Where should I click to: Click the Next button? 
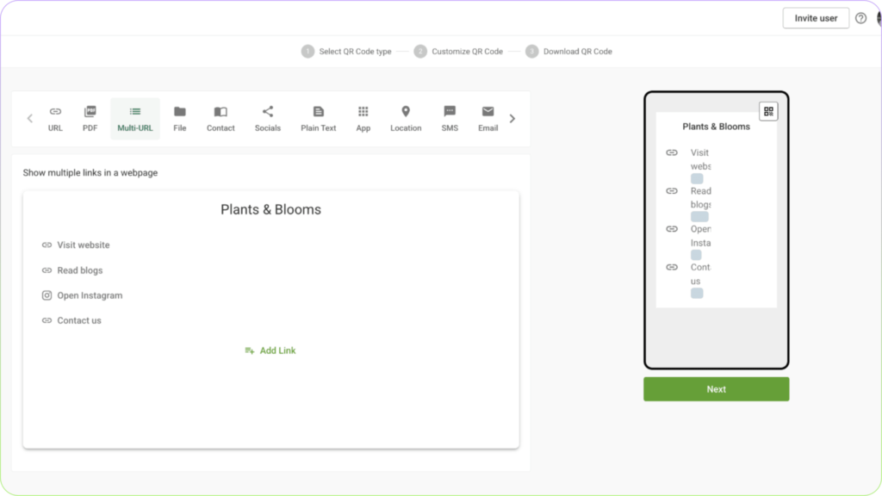tap(716, 388)
